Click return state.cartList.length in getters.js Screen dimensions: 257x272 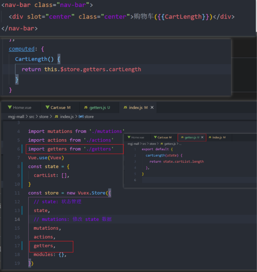176,162
